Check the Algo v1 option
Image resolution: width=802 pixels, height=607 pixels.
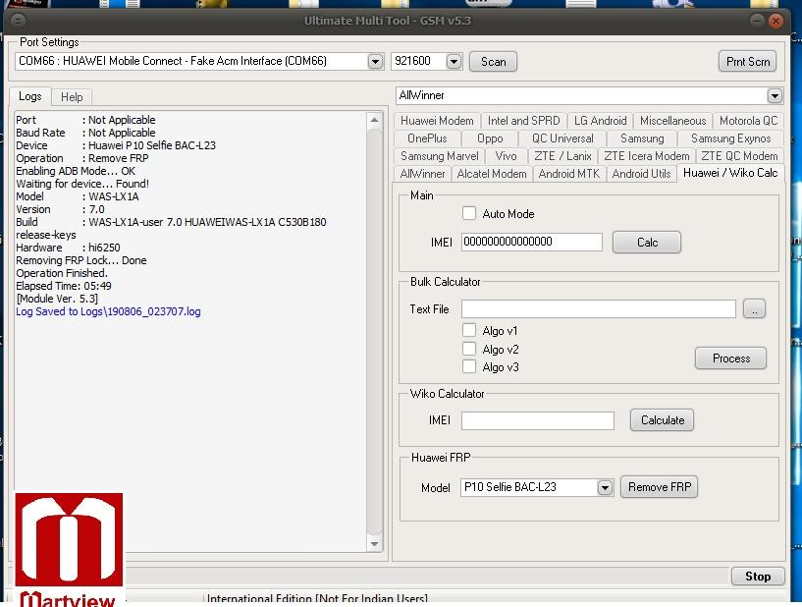tap(469, 331)
